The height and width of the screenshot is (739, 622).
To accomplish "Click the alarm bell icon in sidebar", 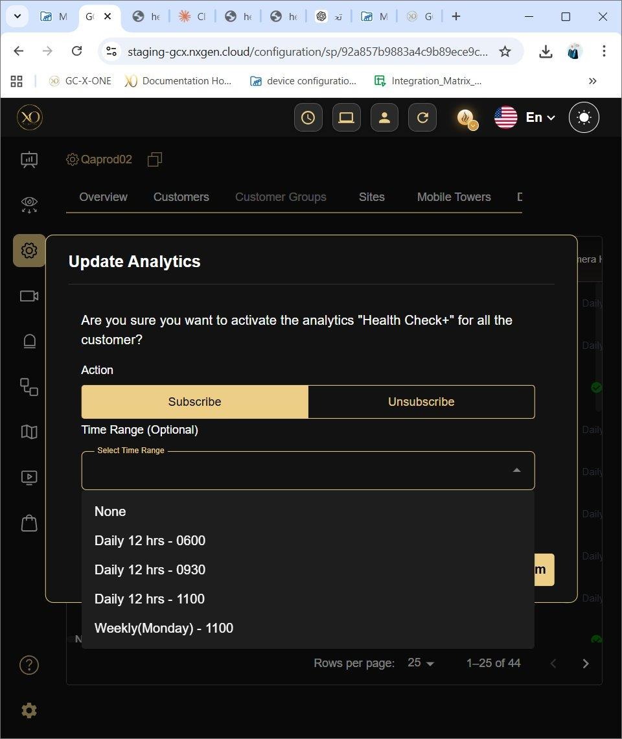I will click(29, 342).
